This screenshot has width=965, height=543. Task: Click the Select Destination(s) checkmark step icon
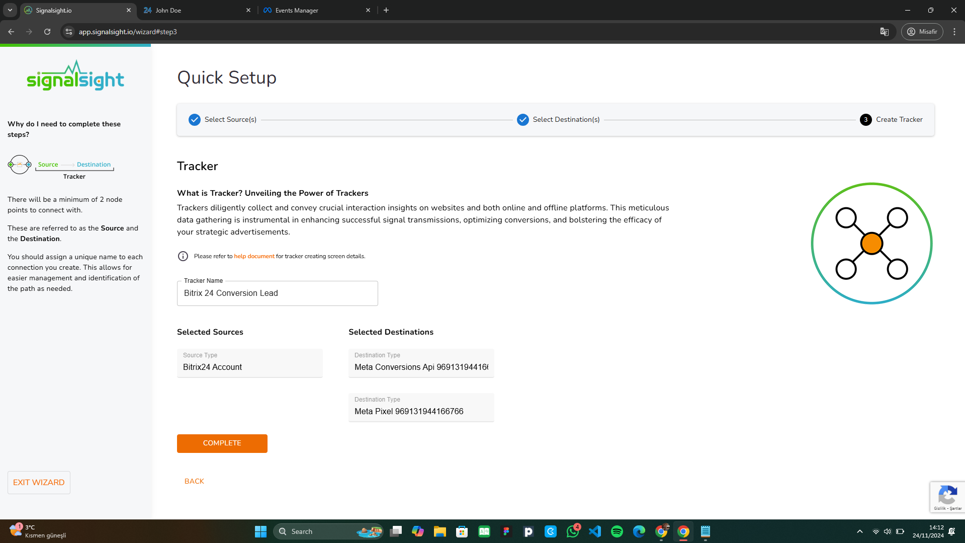[x=523, y=120]
